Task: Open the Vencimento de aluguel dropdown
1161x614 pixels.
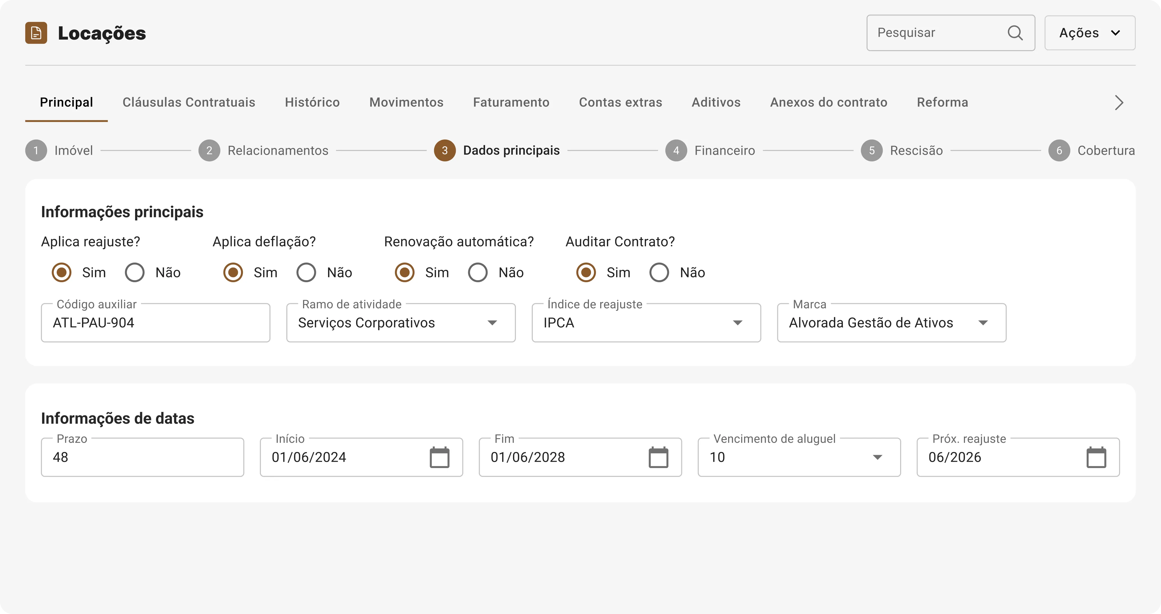Action: point(799,457)
